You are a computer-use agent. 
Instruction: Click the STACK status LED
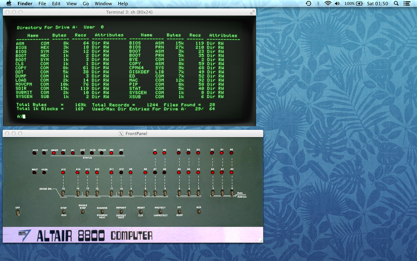pos(101,153)
